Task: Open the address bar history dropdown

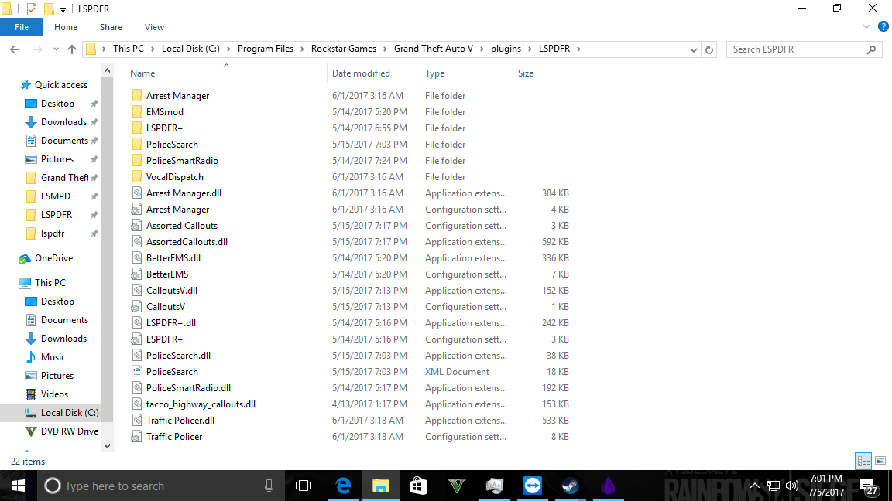Action: coord(694,49)
